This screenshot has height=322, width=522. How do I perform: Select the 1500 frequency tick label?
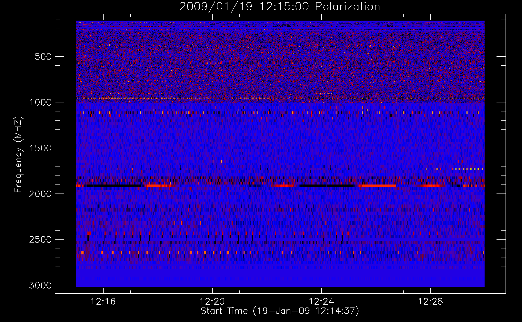pyautogui.click(x=40, y=148)
